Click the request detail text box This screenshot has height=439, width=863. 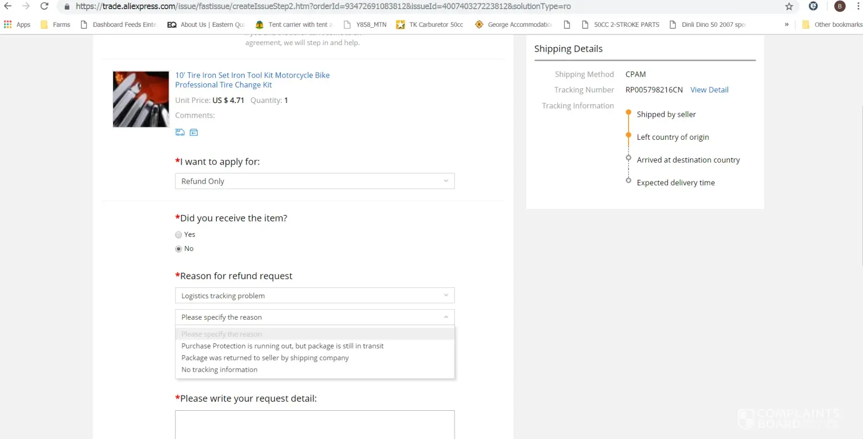tap(315, 424)
